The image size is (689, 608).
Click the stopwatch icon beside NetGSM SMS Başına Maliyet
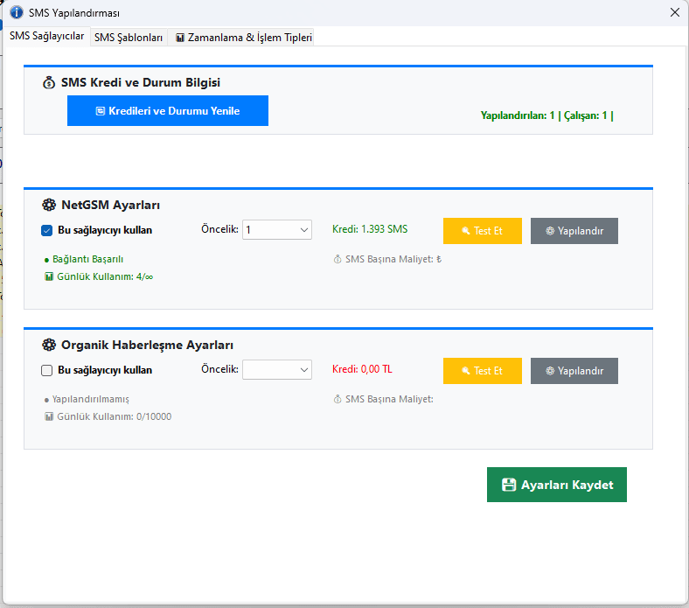(338, 259)
